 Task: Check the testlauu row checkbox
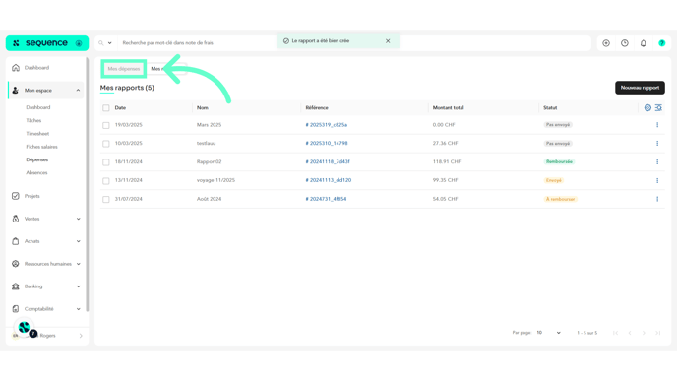(106, 144)
